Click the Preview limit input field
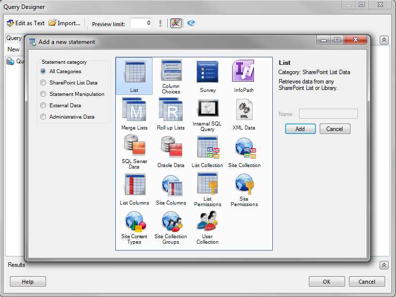 tap(141, 23)
